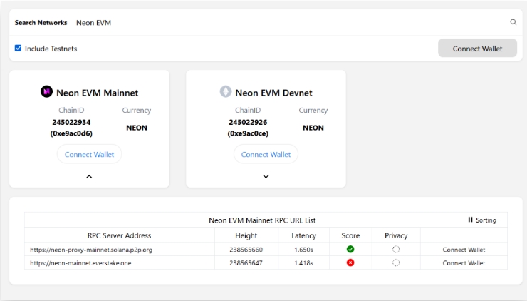Click NEON currency on the Devnet card
Image resolution: width=527 pixels, height=301 pixels.
(313, 128)
